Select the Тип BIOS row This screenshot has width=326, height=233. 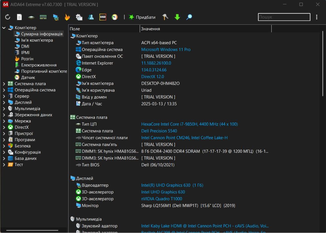click(x=170, y=165)
